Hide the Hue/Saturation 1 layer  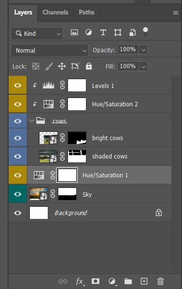tap(18, 175)
